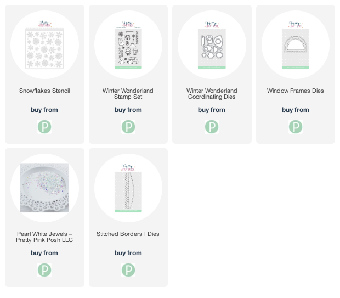Click 'buy from' under Stitched Borders I Dies
The width and height of the screenshot is (340, 298).
(x=128, y=253)
